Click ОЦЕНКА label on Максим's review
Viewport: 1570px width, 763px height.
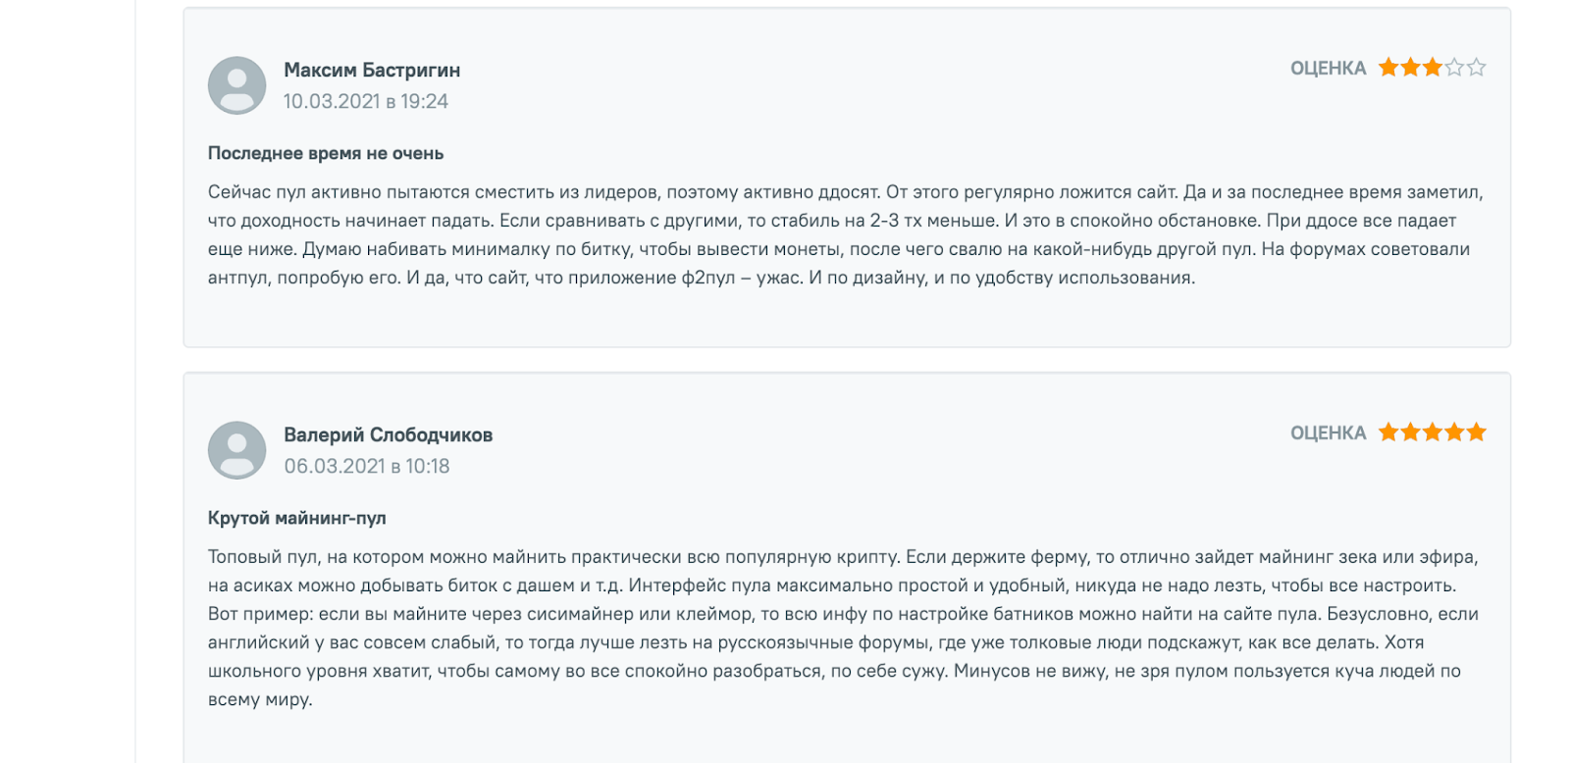pos(1328,68)
